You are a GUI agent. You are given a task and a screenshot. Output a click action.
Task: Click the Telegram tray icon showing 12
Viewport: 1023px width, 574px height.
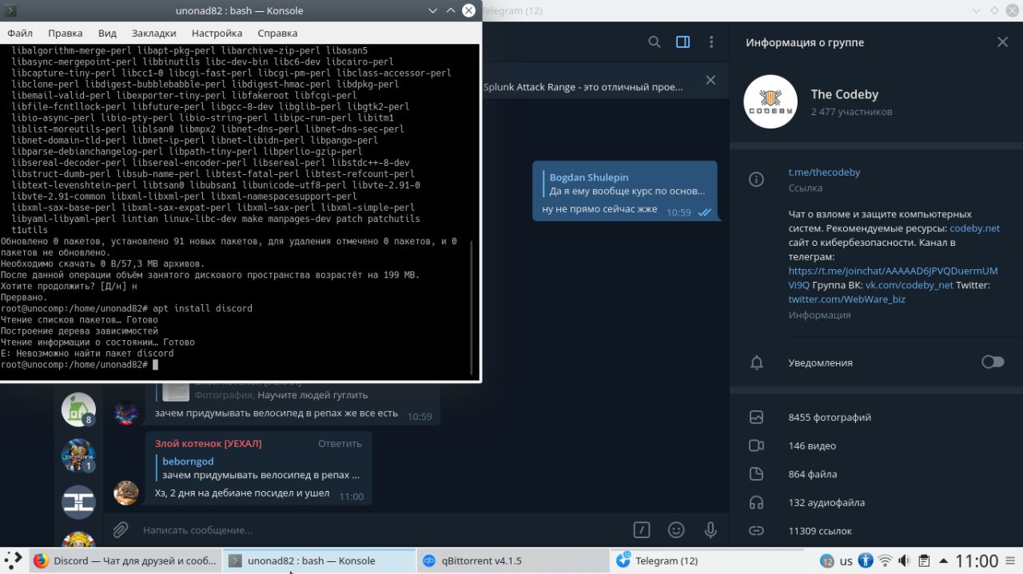coord(827,561)
